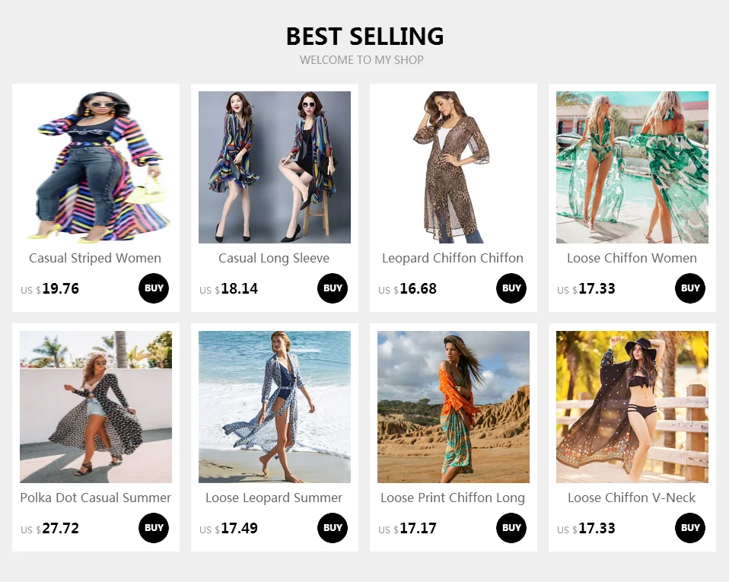The width and height of the screenshot is (729, 582).
Task: Click the Loose Print Chiffon Long title
Action: (453, 498)
